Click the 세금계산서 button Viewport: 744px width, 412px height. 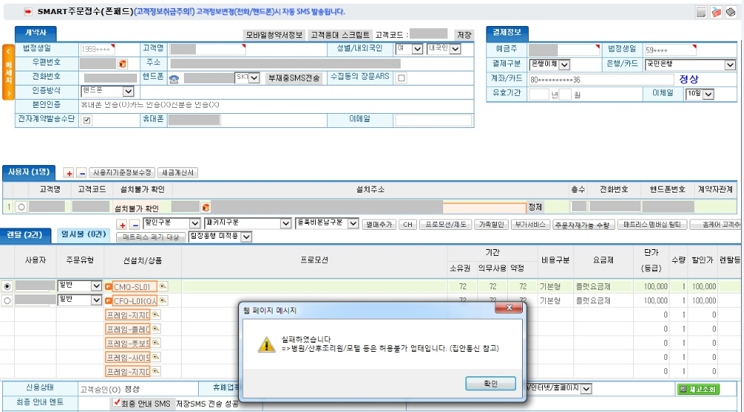[x=177, y=173]
